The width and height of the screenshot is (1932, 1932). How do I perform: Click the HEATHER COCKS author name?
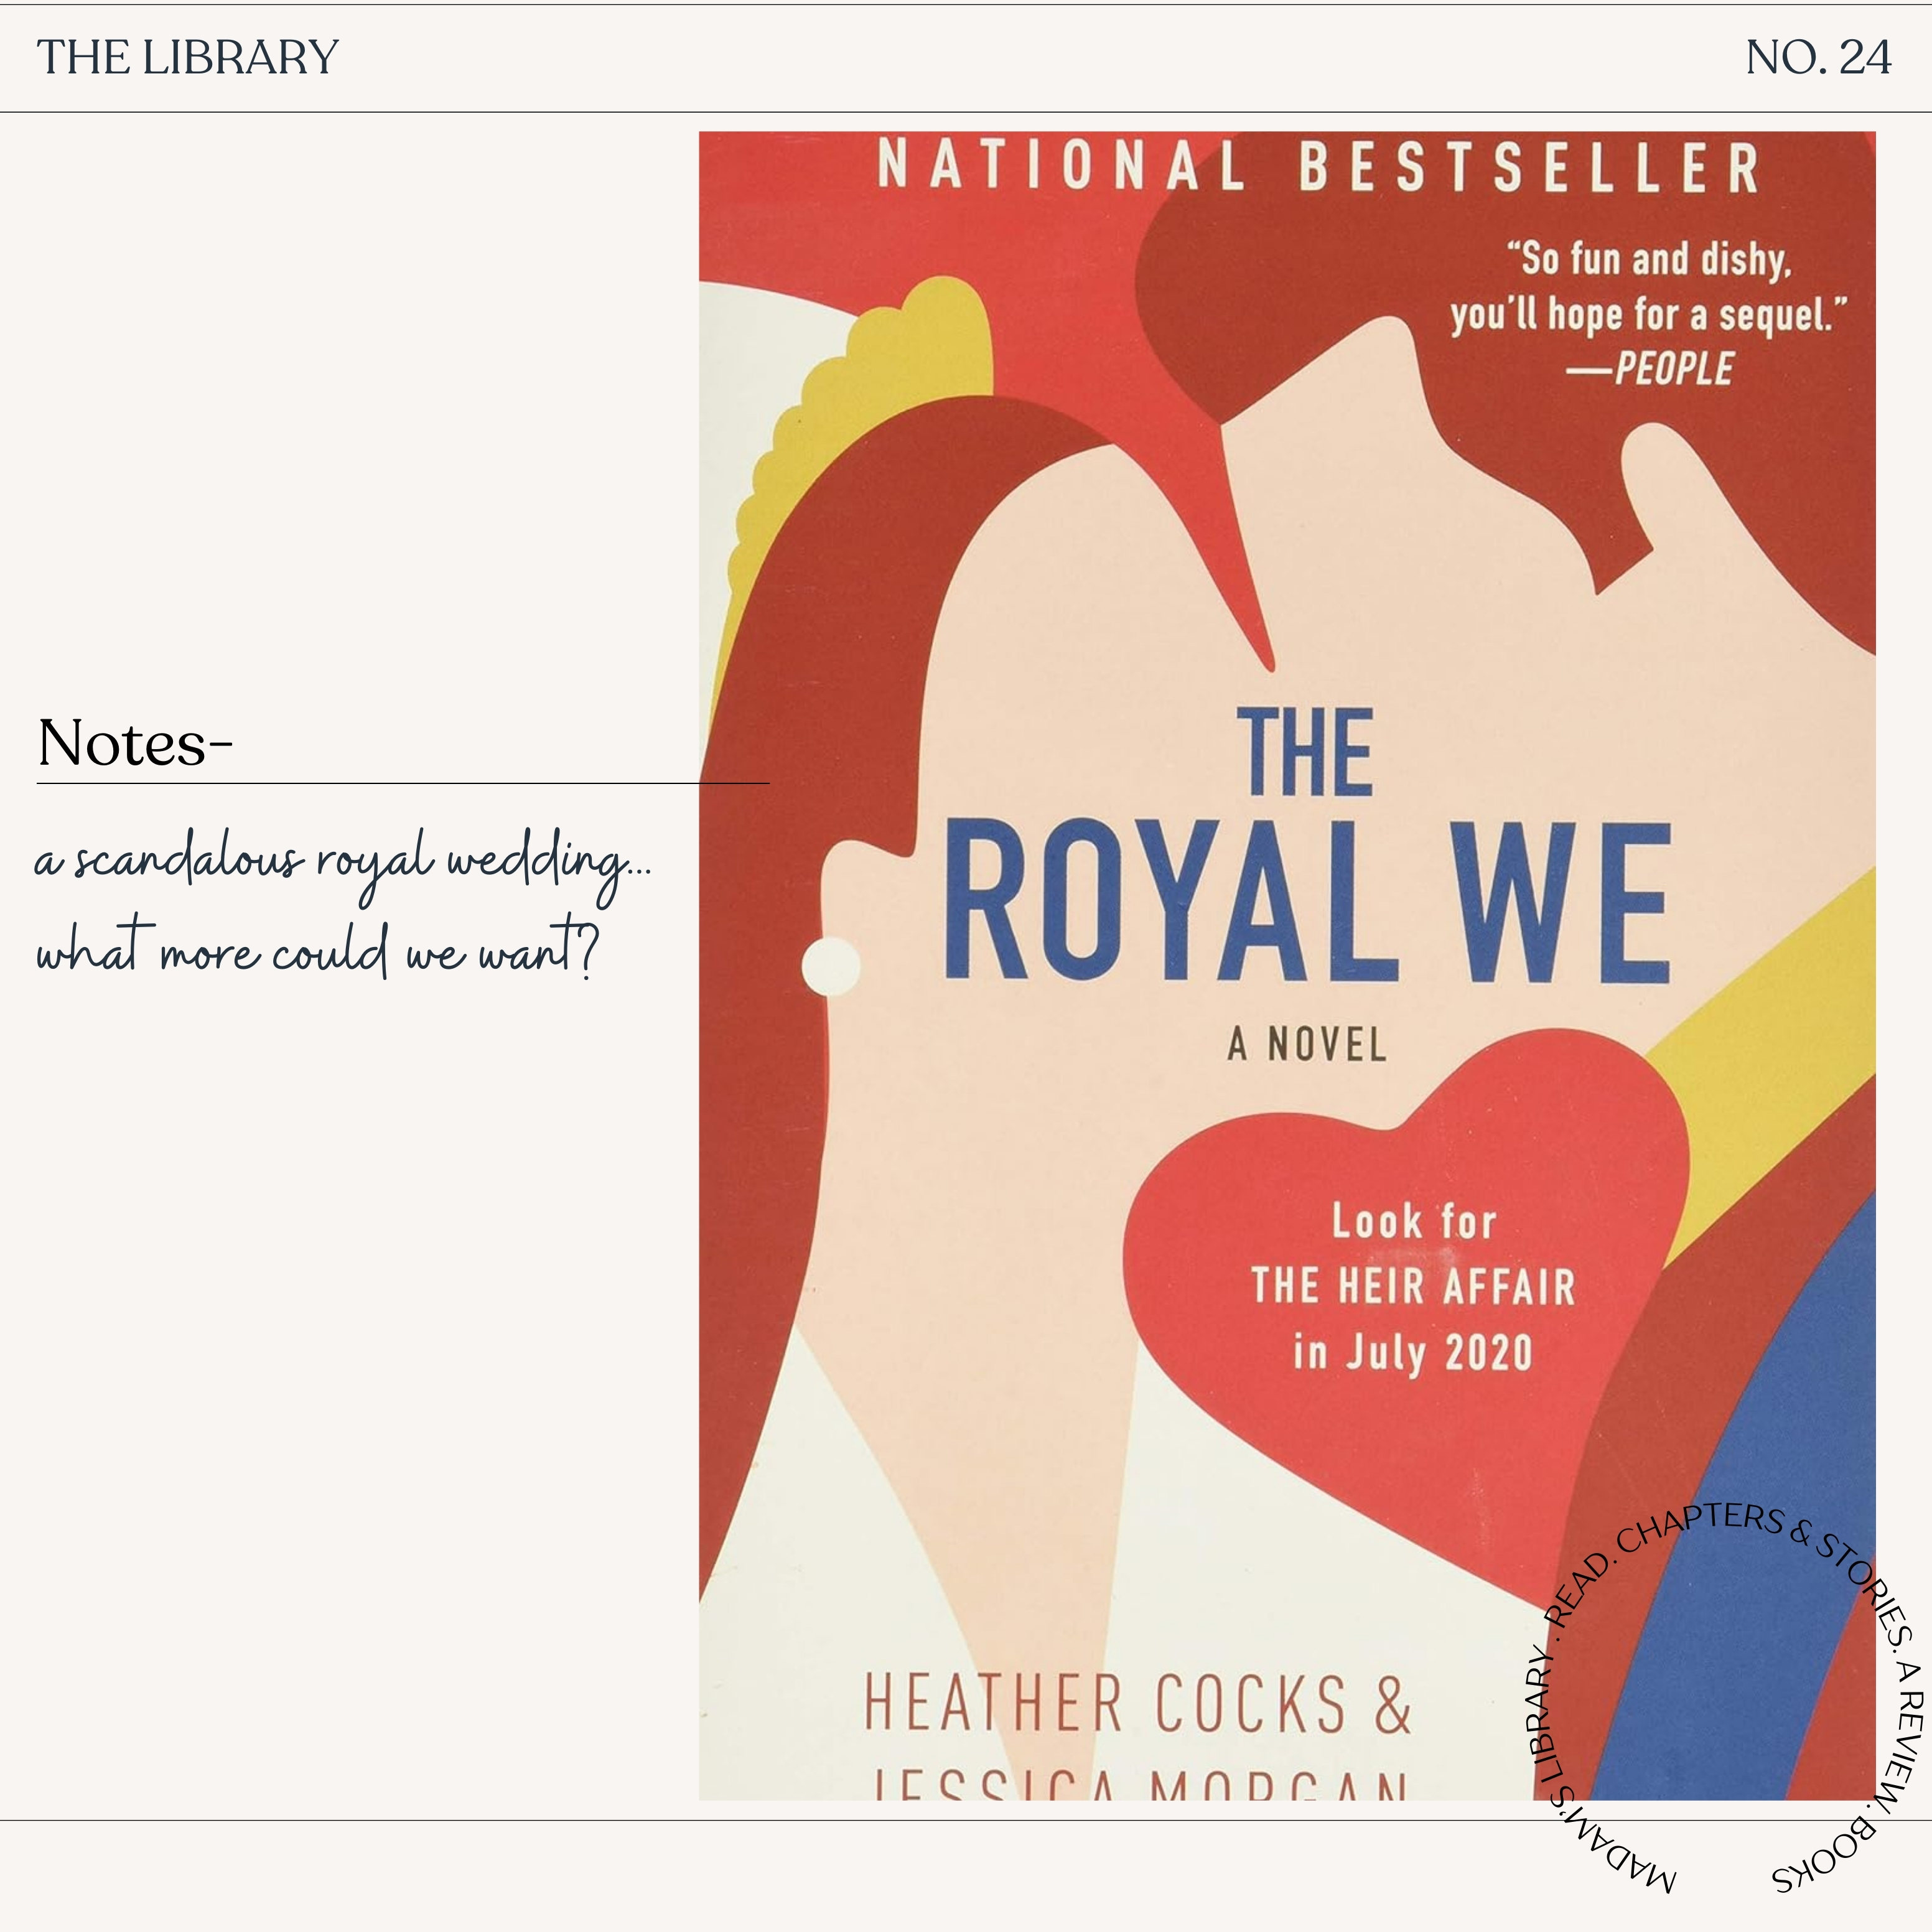[x=1137, y=1704]
